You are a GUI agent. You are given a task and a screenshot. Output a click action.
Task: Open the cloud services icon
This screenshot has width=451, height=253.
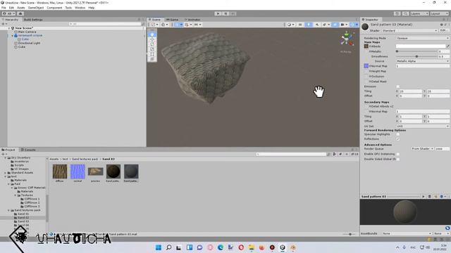(x=20, y=13)
